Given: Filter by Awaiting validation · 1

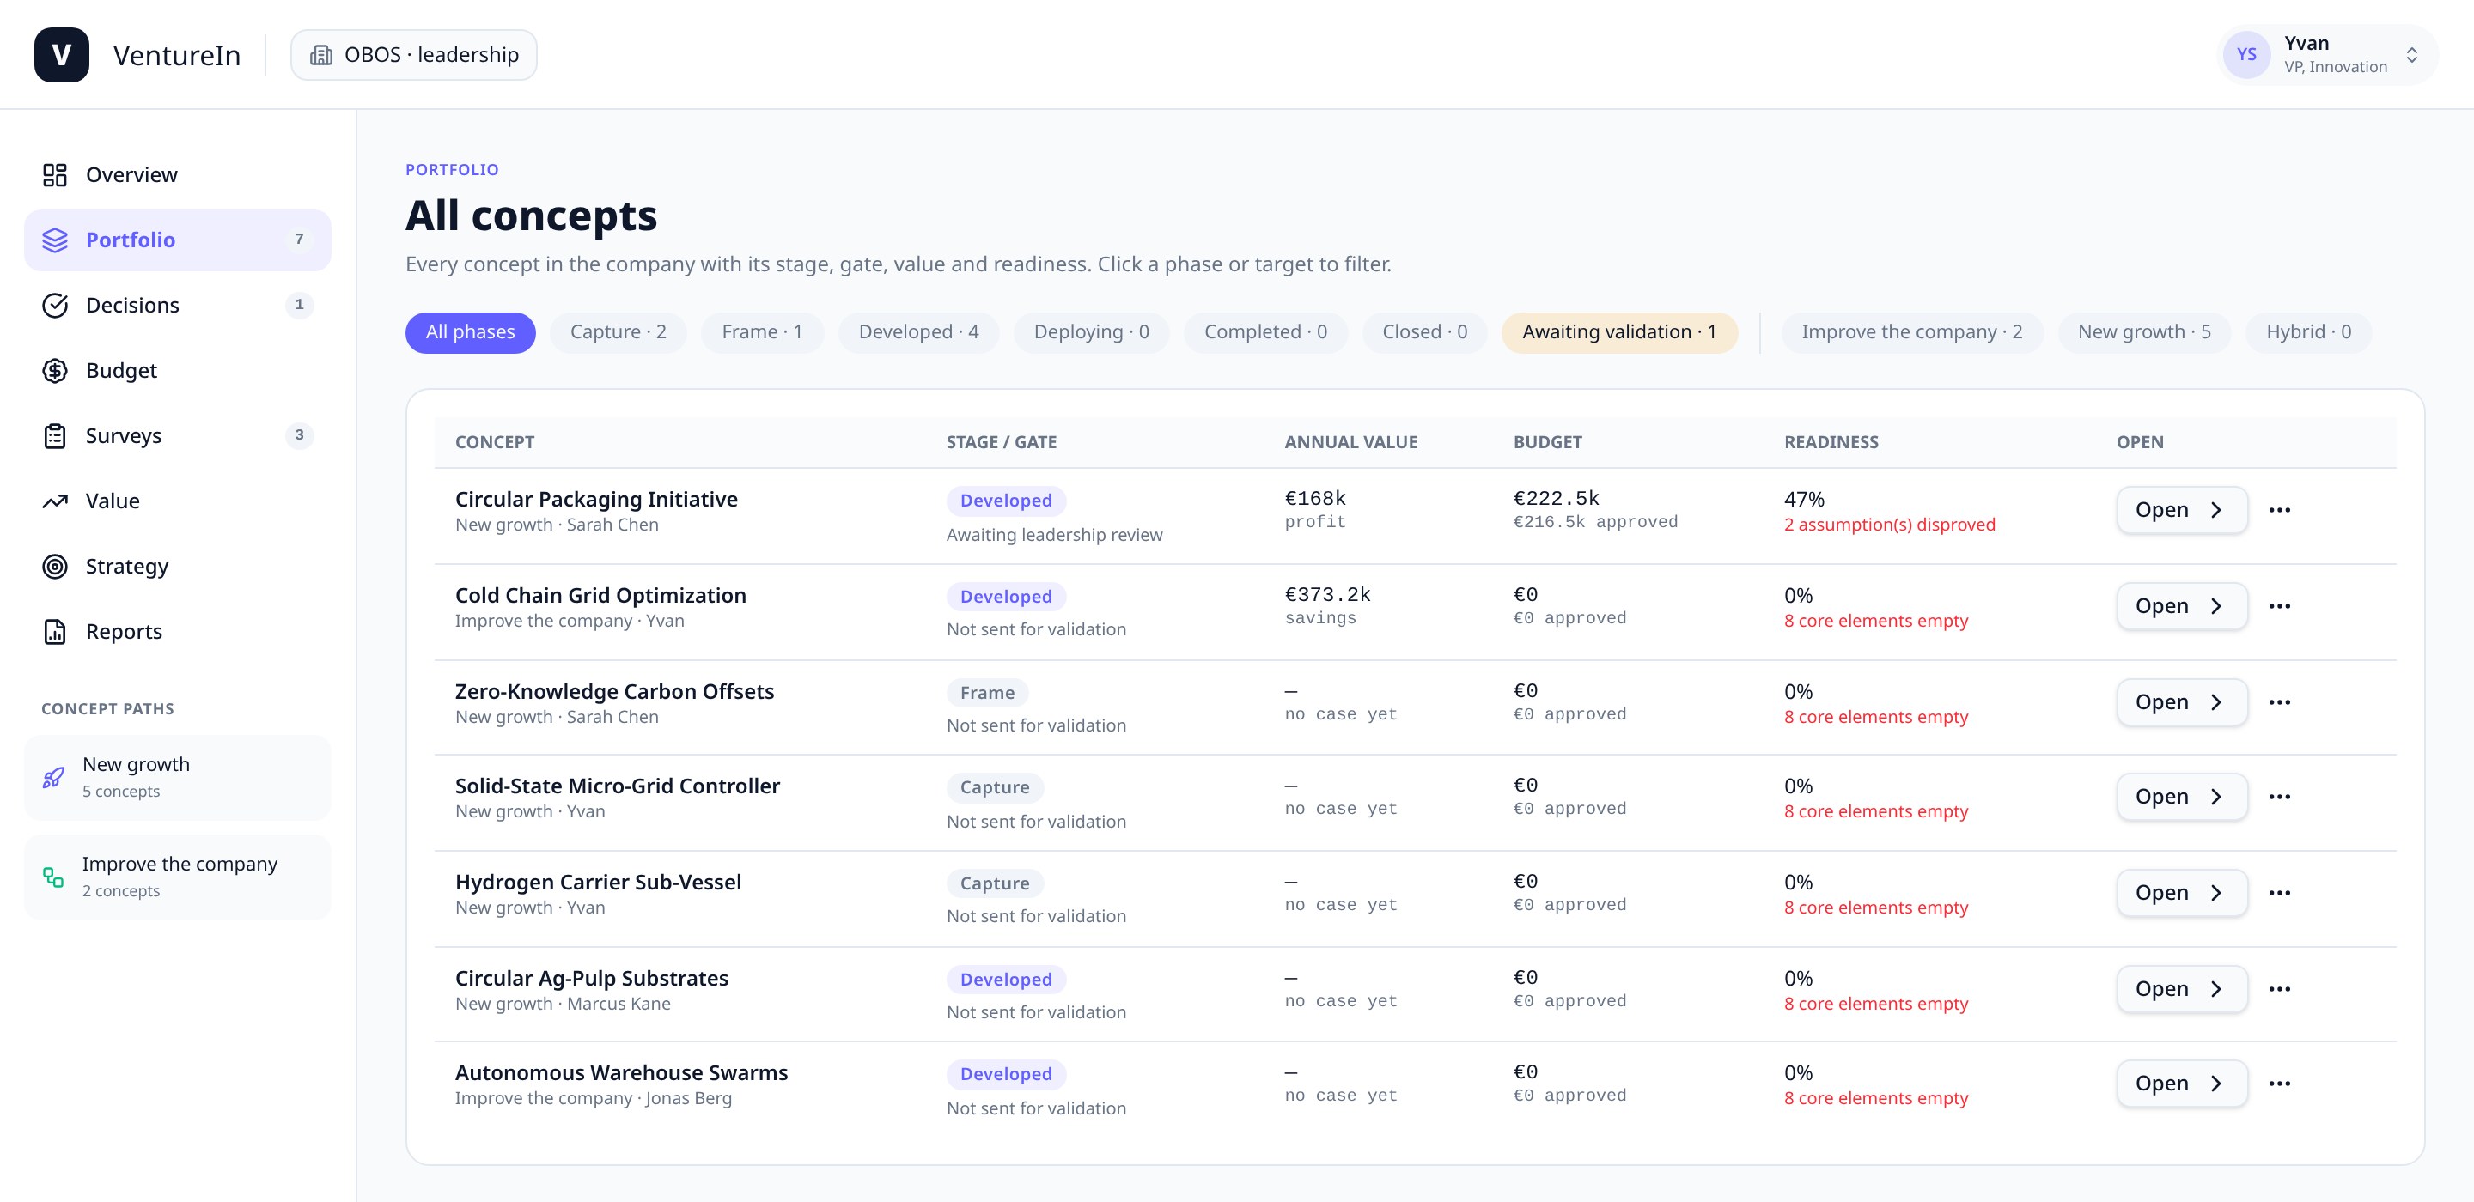Looking at the screenshot, I should (1619, 332).
